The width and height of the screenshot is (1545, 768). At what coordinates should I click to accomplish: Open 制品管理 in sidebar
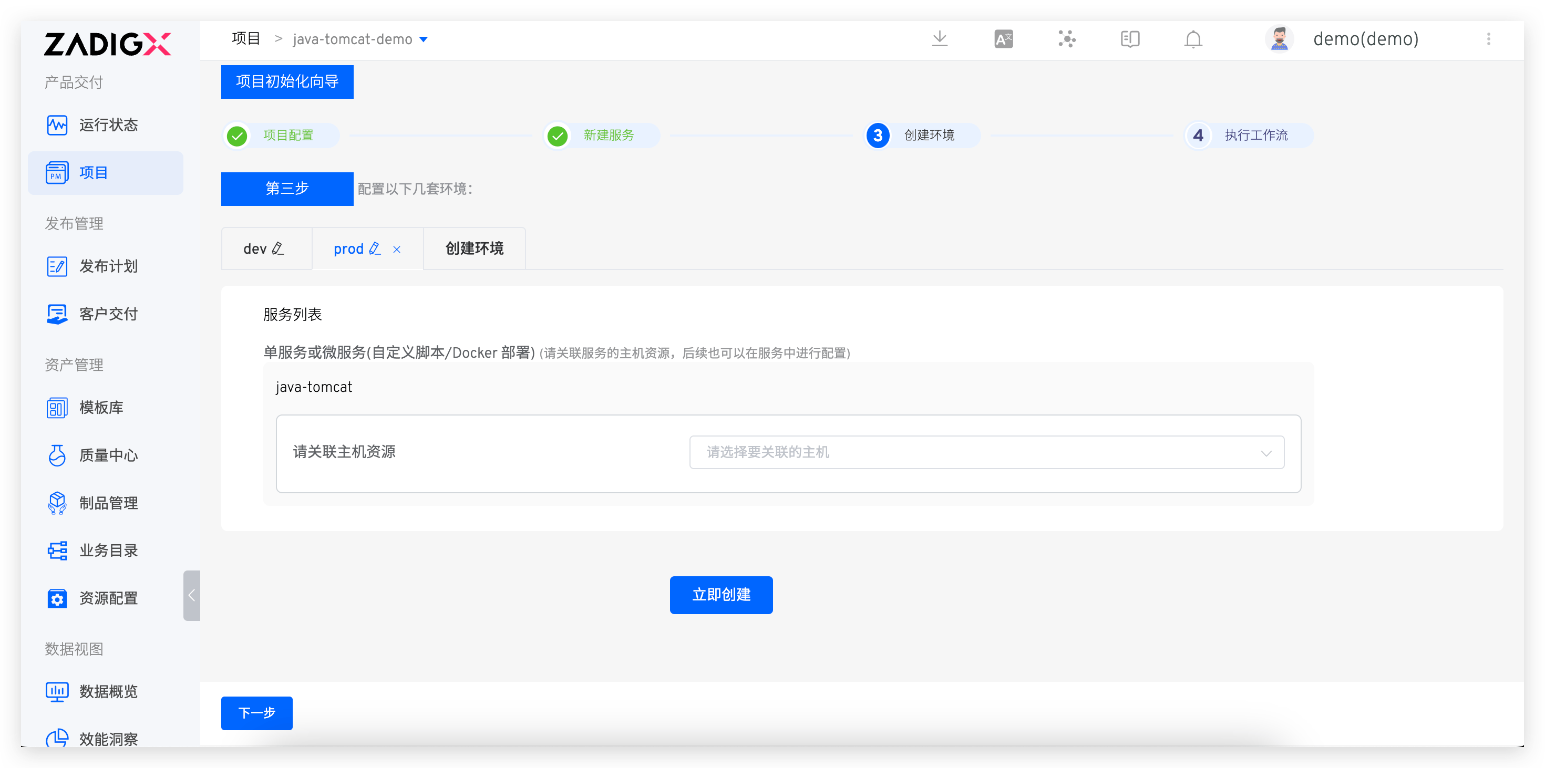pos(106,503)
